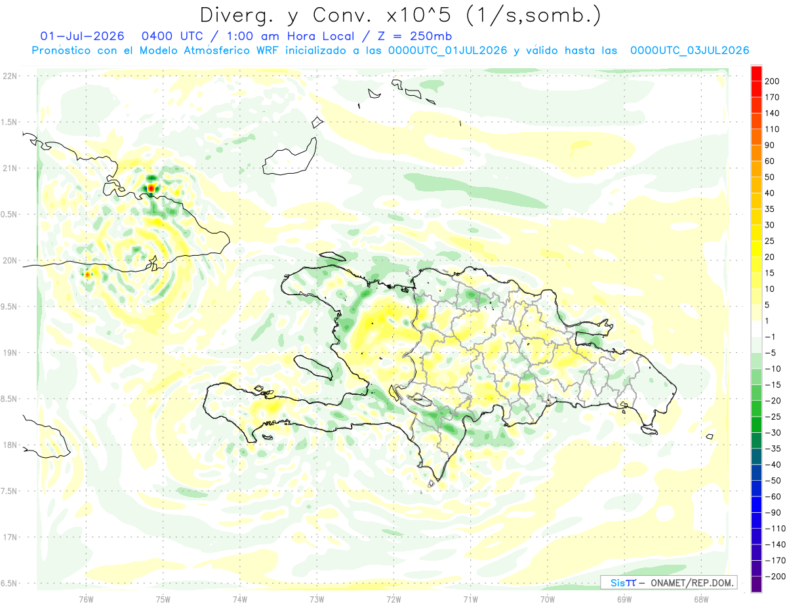
Task: Click the dark purple swatch below -200
Action: click(756, 584)
